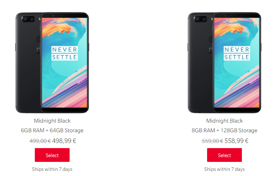Viewport: 276px width, 176px height.
Task: Click the left OnePlus phone image
Action: point(52,63)
